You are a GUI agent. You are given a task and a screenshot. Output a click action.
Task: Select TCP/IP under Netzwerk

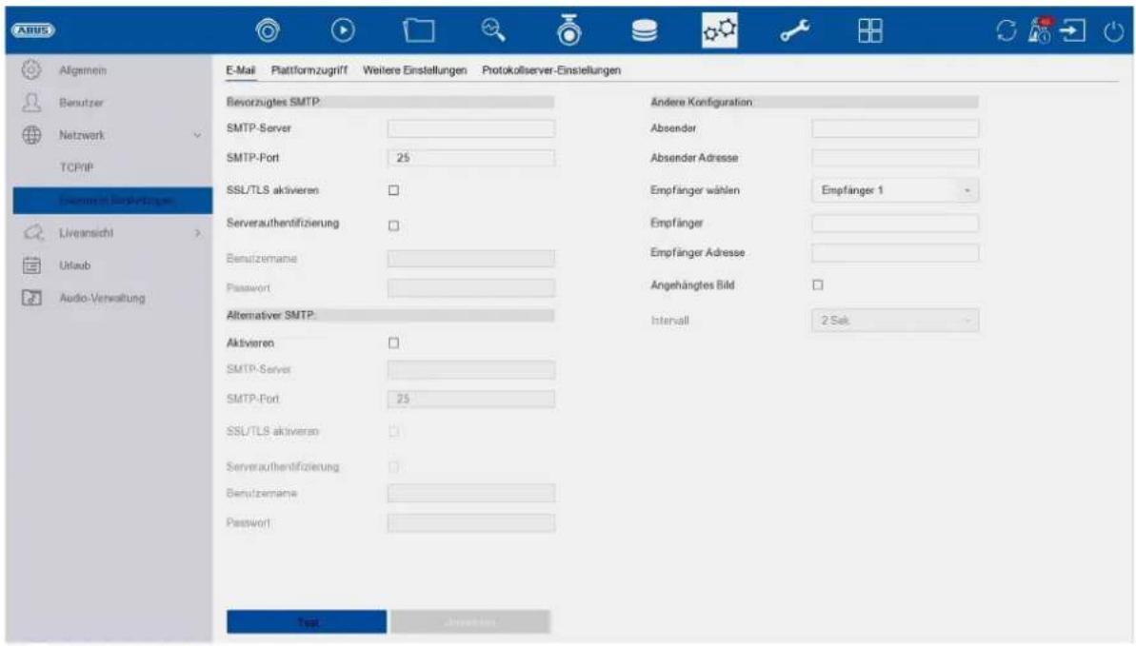[x=76, y=167]
